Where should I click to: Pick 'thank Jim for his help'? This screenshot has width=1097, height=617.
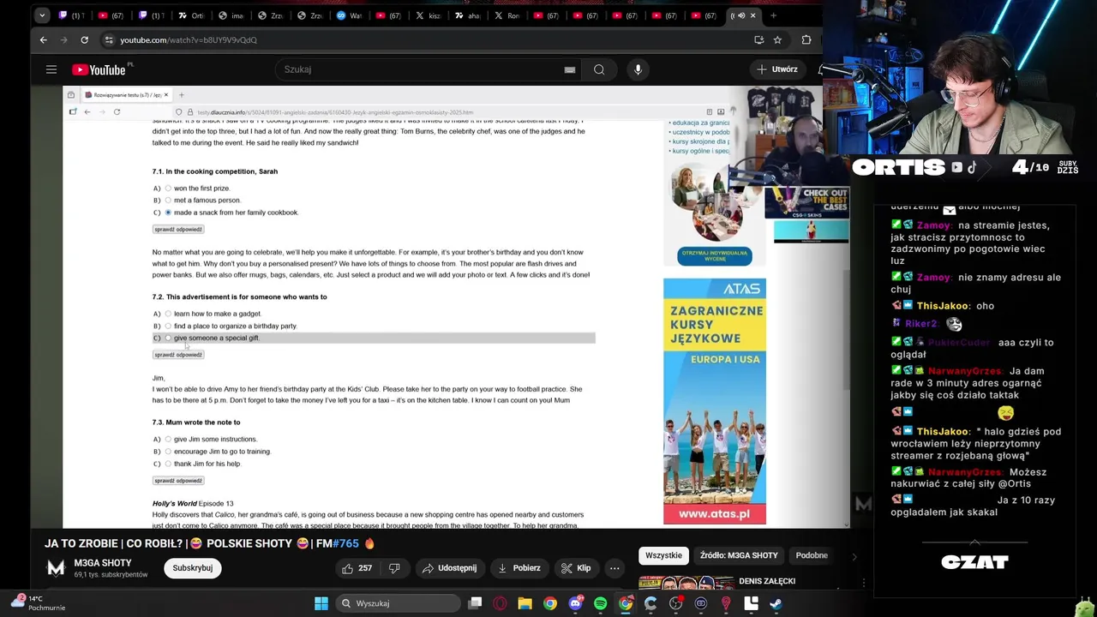pyautogui.click(x=168, y=464)
